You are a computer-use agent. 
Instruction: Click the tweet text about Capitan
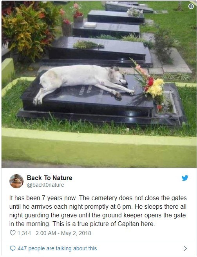98,211
